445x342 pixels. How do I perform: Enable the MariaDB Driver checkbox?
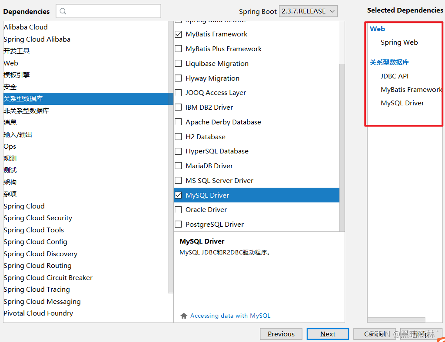coord(178,166)
